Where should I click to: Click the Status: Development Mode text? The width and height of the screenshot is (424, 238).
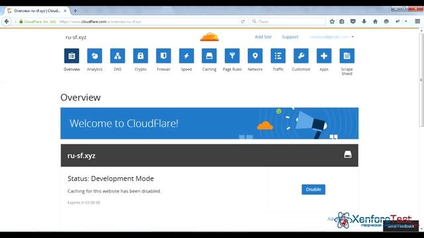pyautogui.click(x=111, y=178)
